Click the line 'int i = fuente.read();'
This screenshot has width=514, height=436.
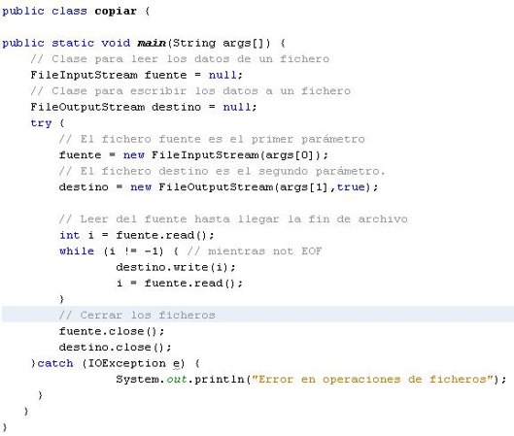coord(137,235)
